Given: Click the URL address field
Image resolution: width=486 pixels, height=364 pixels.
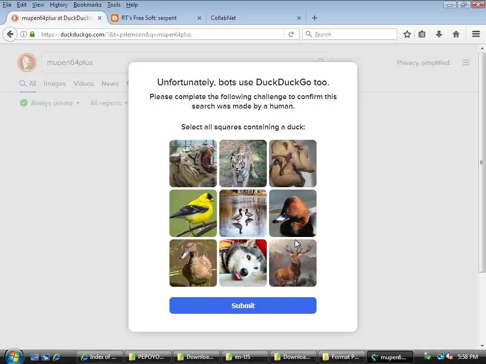Looking at the screenshot, I should pyautogui.click(x=161, y=34).
